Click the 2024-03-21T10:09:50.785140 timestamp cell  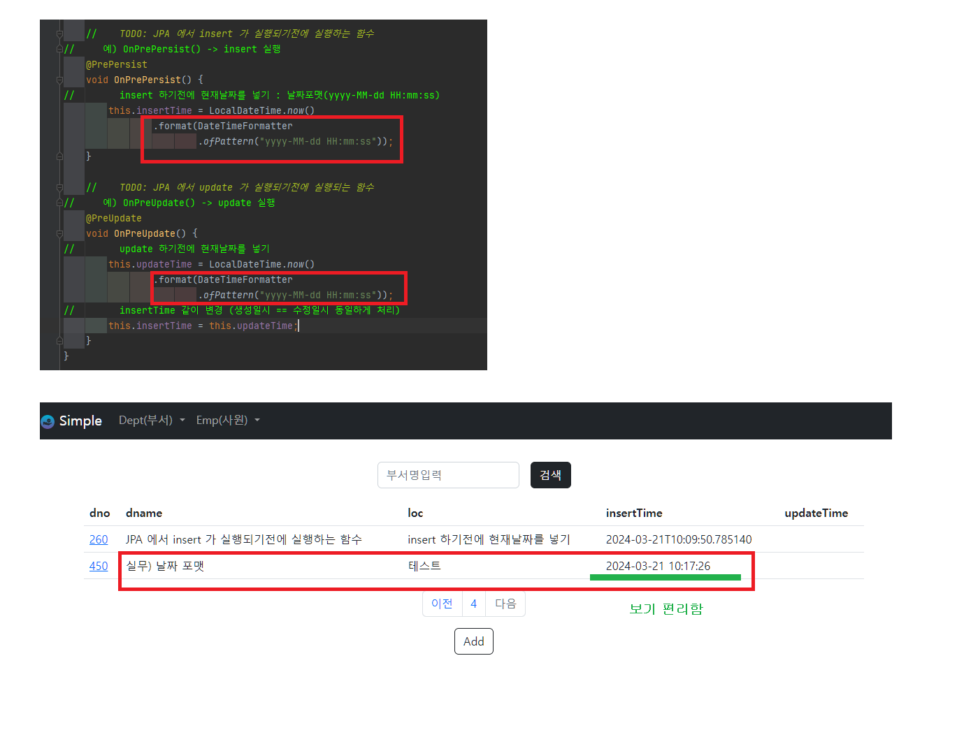click(x=679, y=539)
